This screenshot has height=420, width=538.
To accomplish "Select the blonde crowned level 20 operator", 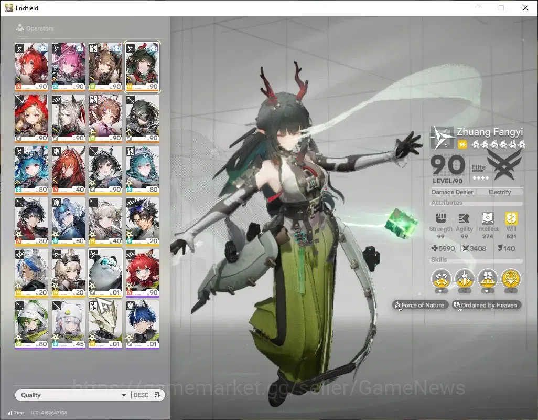I will click(68, 272).
